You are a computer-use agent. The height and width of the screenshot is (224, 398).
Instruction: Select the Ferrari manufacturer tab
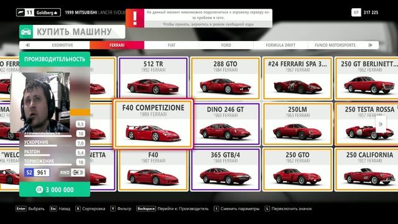117,45
